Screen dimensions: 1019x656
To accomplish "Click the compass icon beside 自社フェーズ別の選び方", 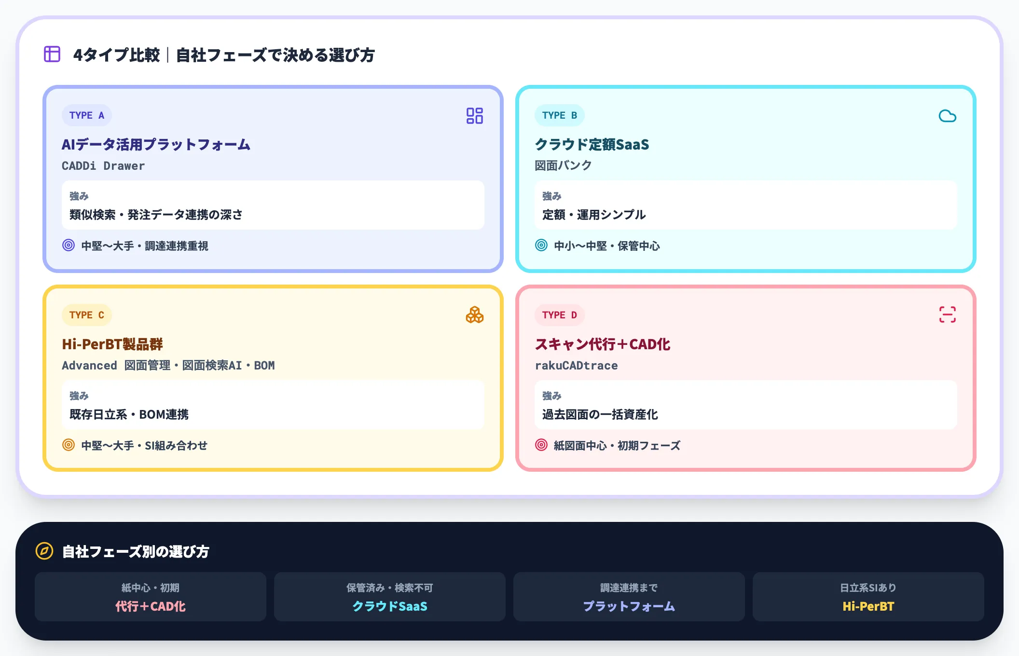I will (43, 551).
